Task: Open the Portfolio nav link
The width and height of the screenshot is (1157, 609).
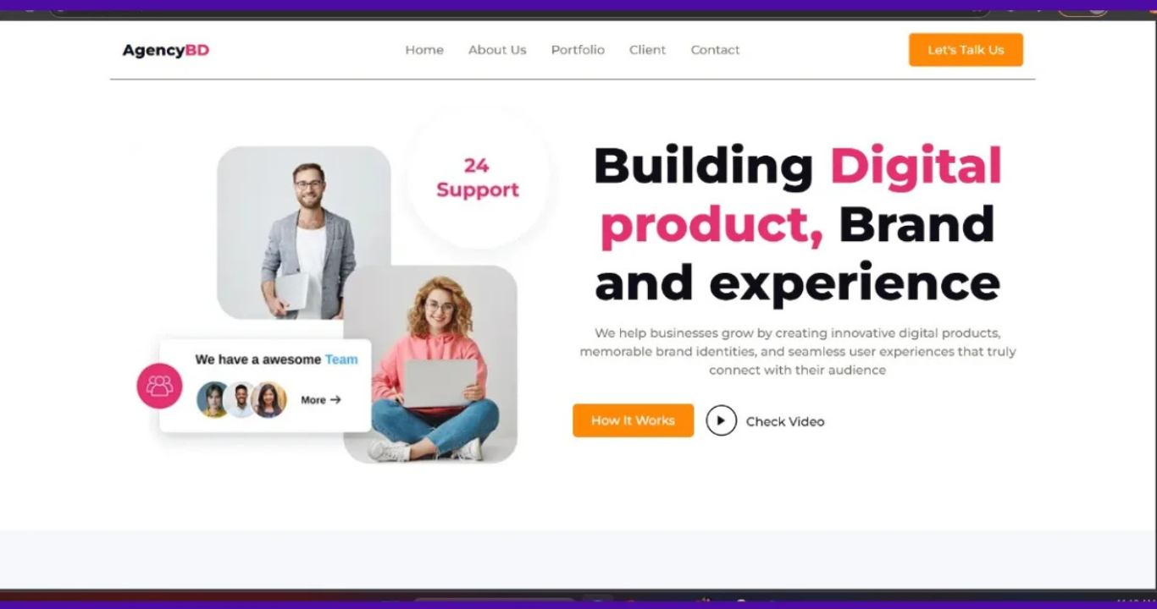Action: [578, 50]
